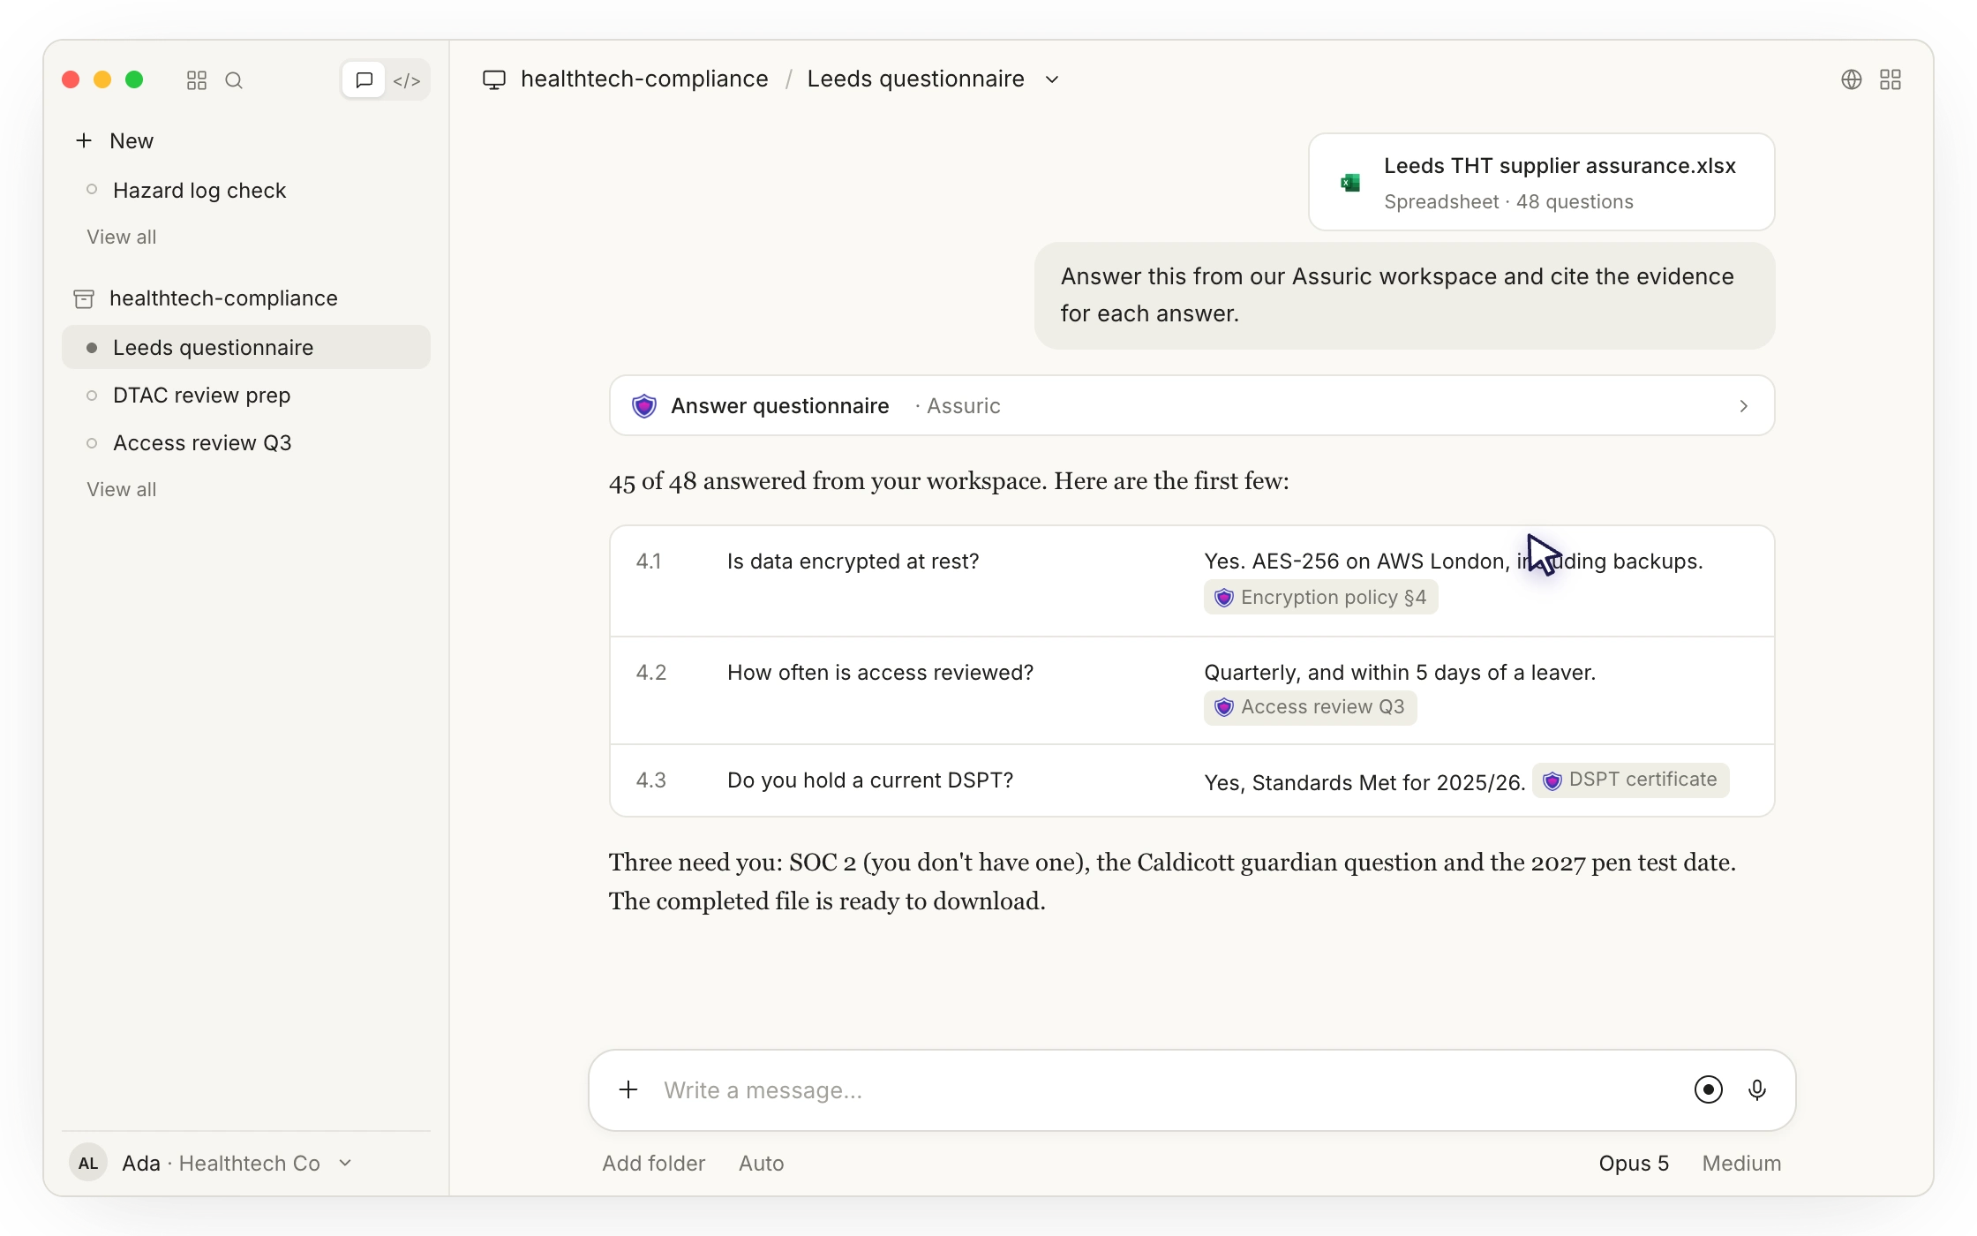Viewport: 1977px width, 1236px height.
Task: Focus the Write a message input
Action: coord(1165,1090)
